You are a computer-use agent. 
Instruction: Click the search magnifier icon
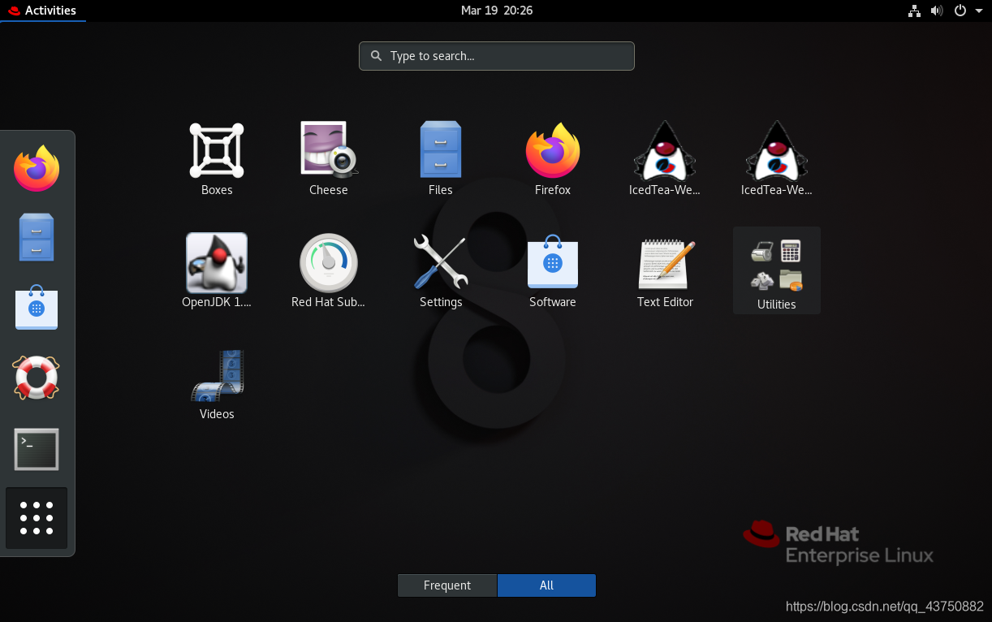[376, 56]
